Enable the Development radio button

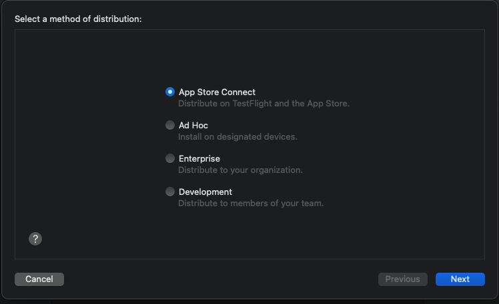pyautogui.click(x=170, y=192)
